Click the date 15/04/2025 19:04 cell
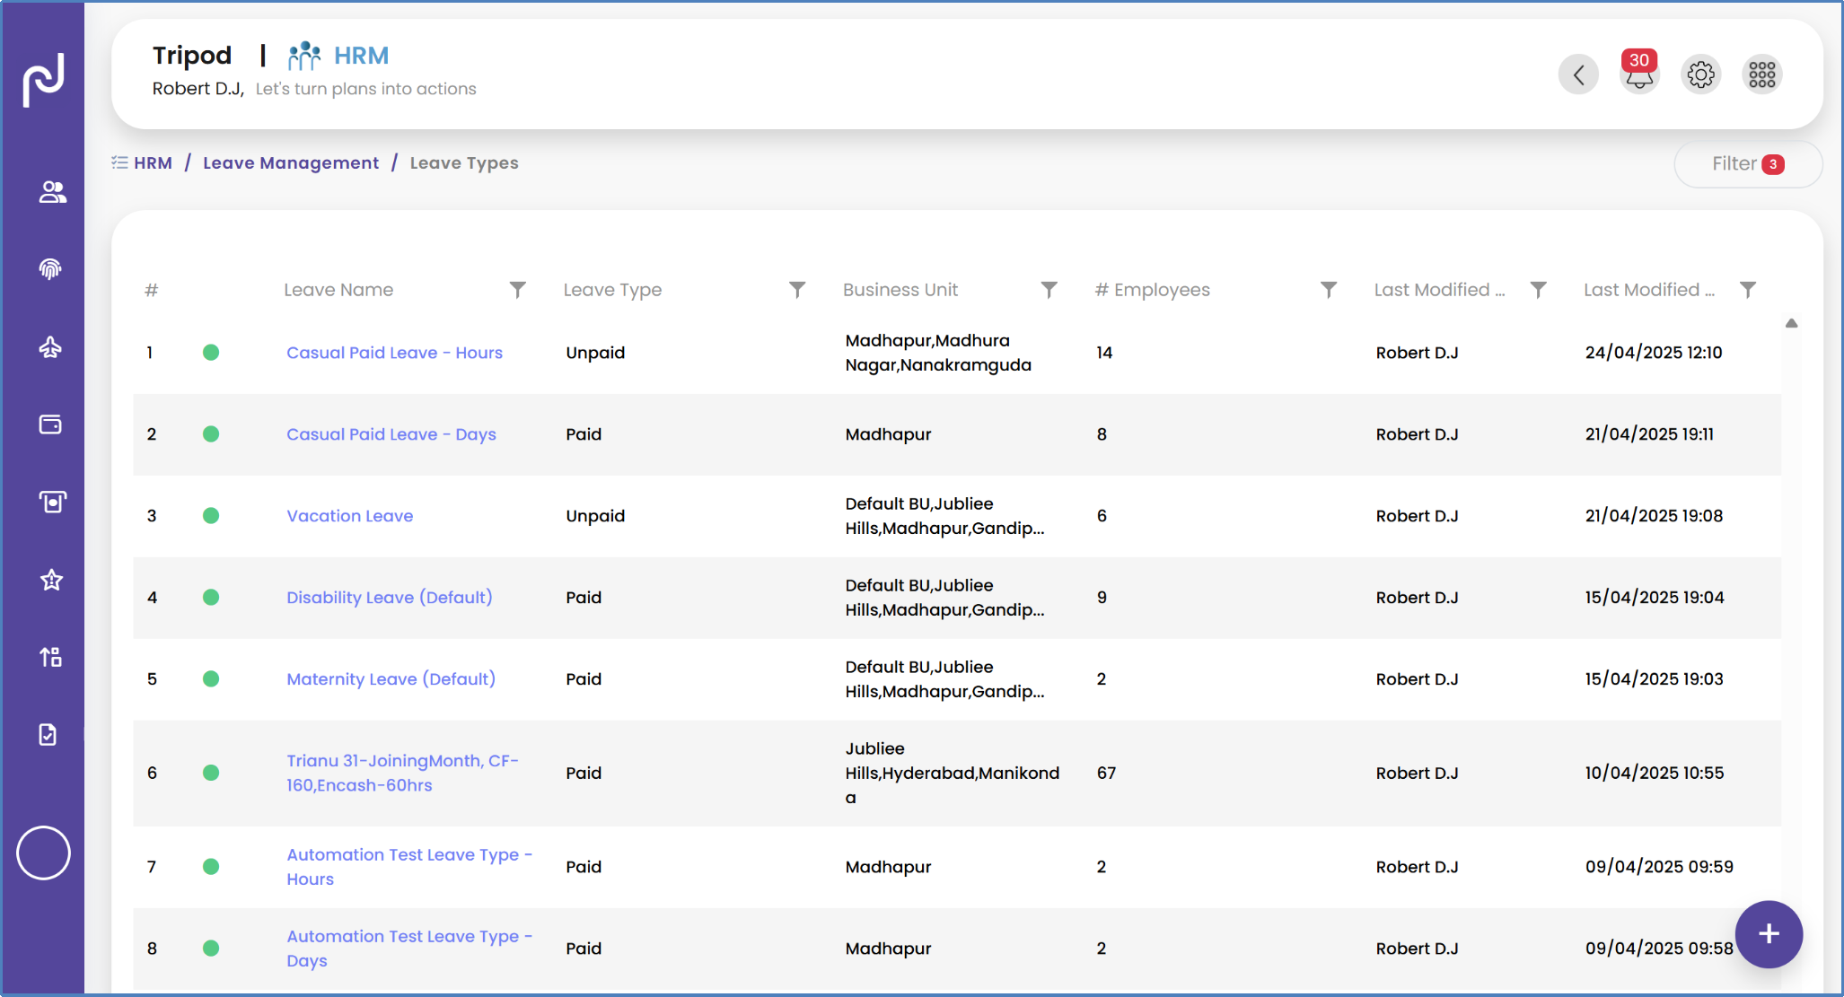Viewport: 1844px width, 997px height. click(x=1655, y=598)
